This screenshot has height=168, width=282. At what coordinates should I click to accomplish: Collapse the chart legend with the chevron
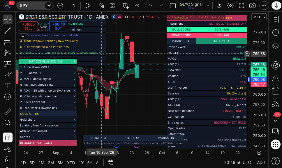tap(23, 36)
